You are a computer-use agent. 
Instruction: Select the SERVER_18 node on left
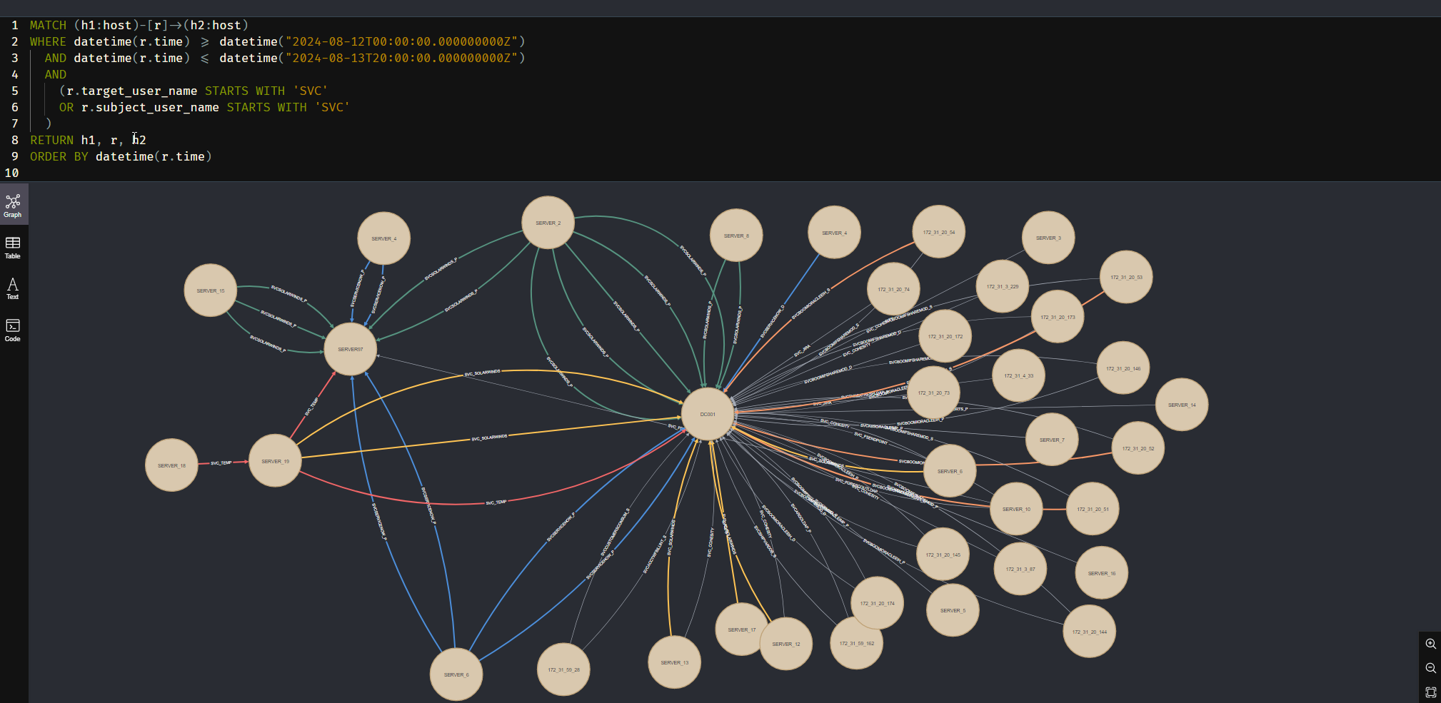coord(171,465)
